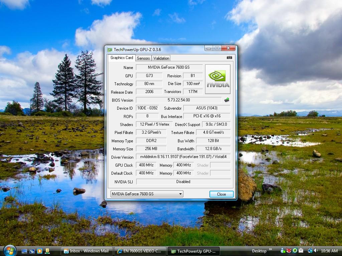Viewport: 342px width, 256px height.
Task: Click the GPU field showing G73
Action: (149, 76)
